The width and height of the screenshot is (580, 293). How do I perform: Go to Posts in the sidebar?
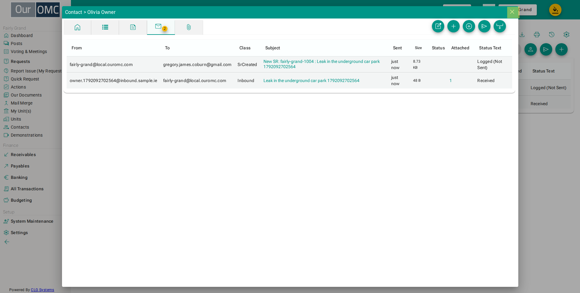coord(16,43)
